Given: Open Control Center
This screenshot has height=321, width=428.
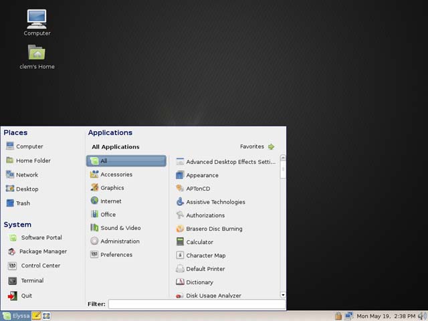Looking at the screenshot, I should [x=34, y=265].
